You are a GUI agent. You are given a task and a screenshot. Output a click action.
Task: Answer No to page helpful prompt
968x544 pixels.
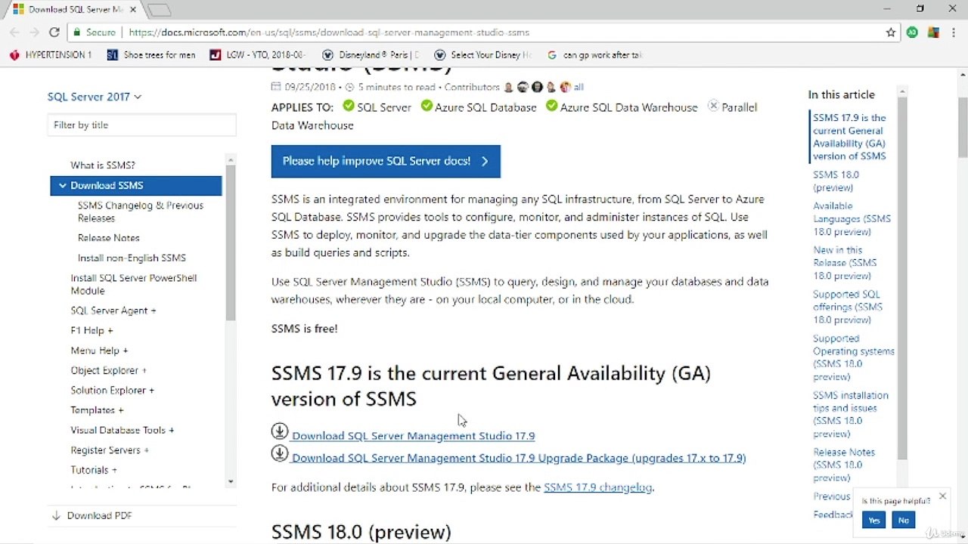pos(903,520)
